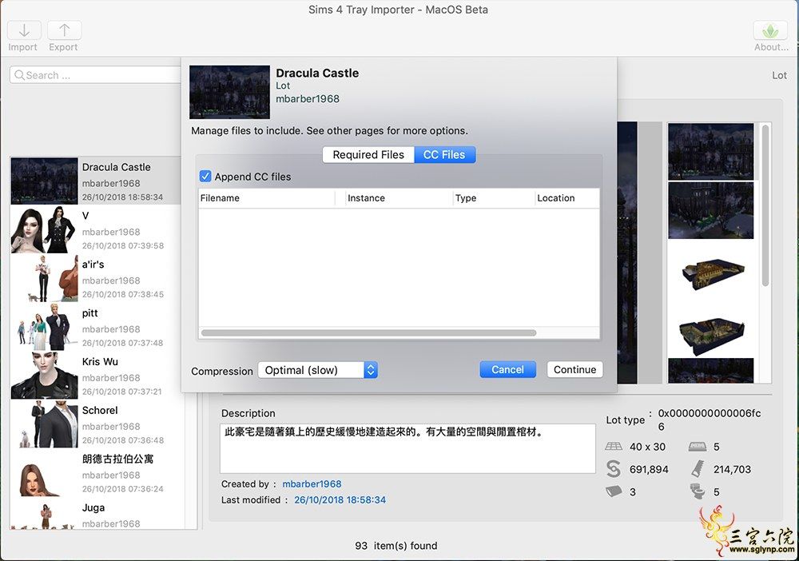799x561 pixels.
Task: Toggle Append CC files checkbox
Action: [205, 177]
